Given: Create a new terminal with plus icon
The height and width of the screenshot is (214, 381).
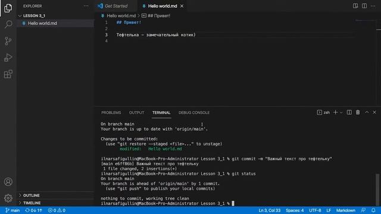Looking at the screenshot, I should pyautogui.click(x=336, y=112).
